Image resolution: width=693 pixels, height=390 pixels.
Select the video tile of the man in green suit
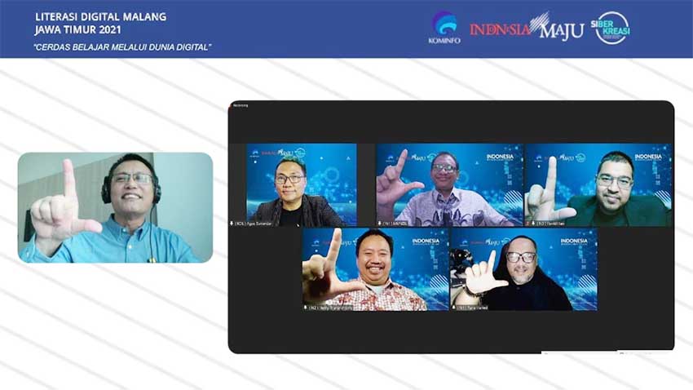click(598, 184)
